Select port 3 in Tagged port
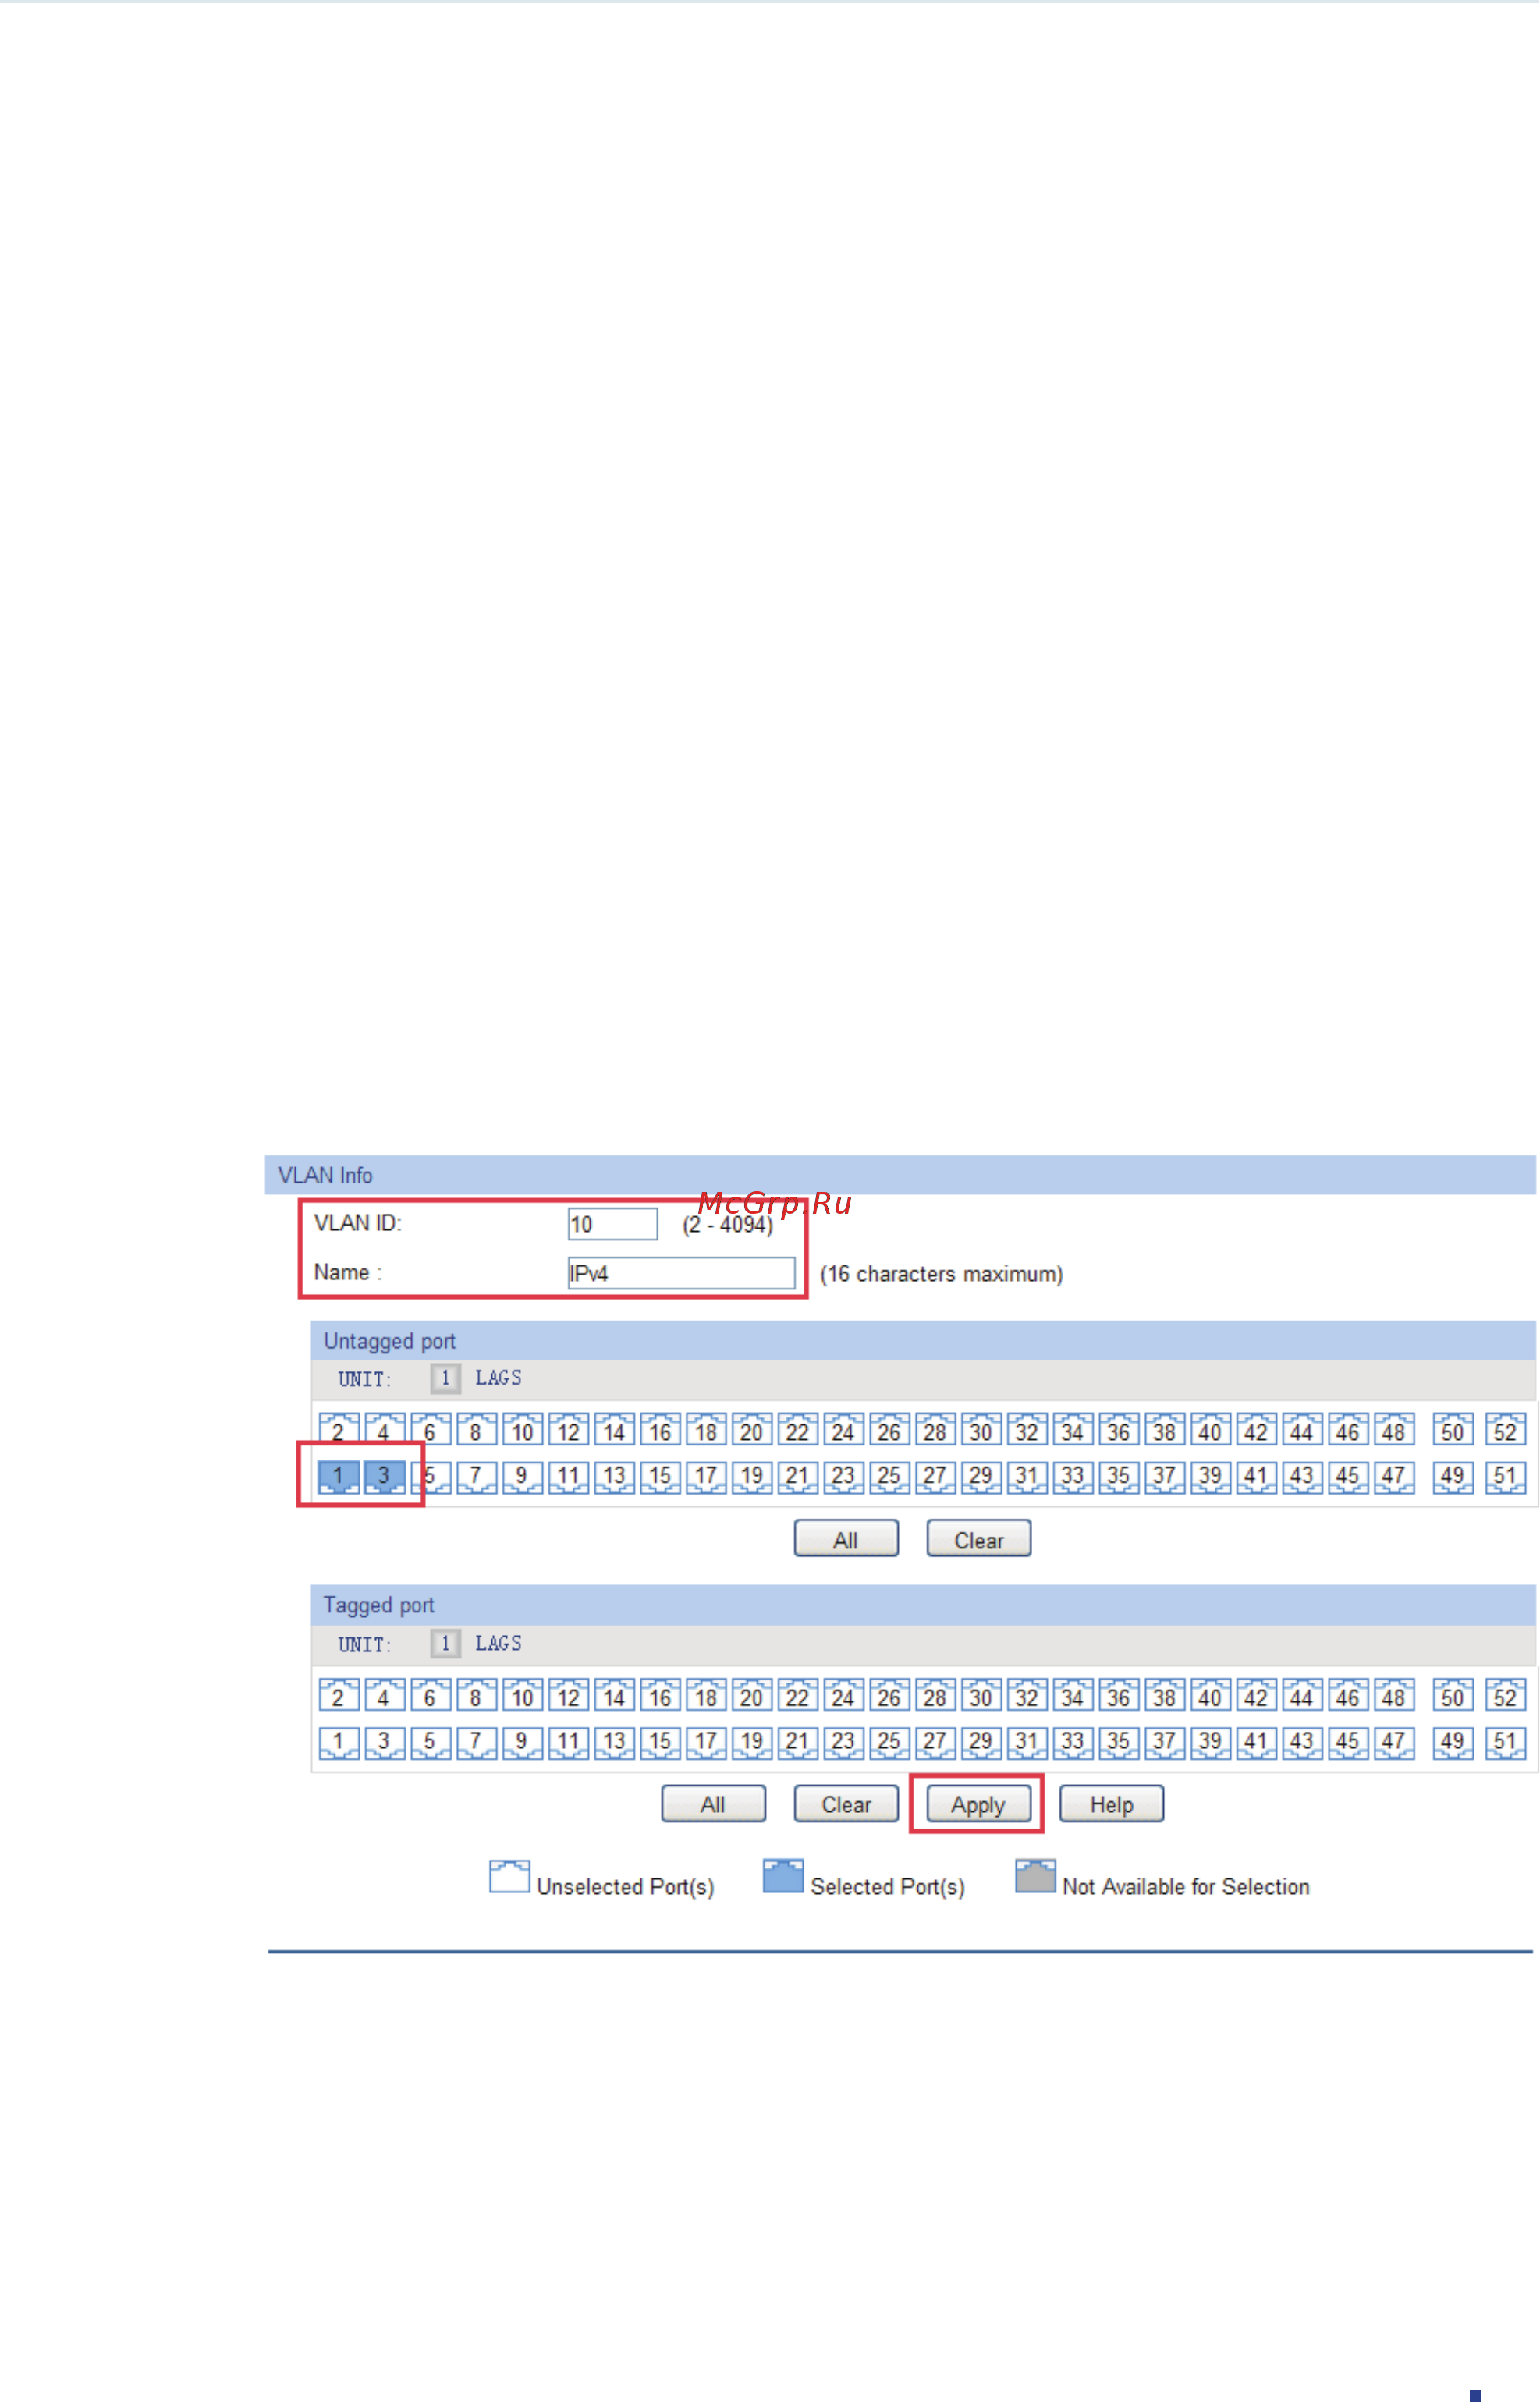 (385, 1743)
